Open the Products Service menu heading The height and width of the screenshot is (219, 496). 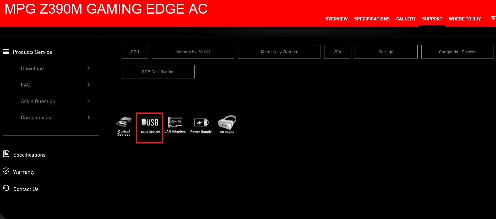(x=32, y=52)
